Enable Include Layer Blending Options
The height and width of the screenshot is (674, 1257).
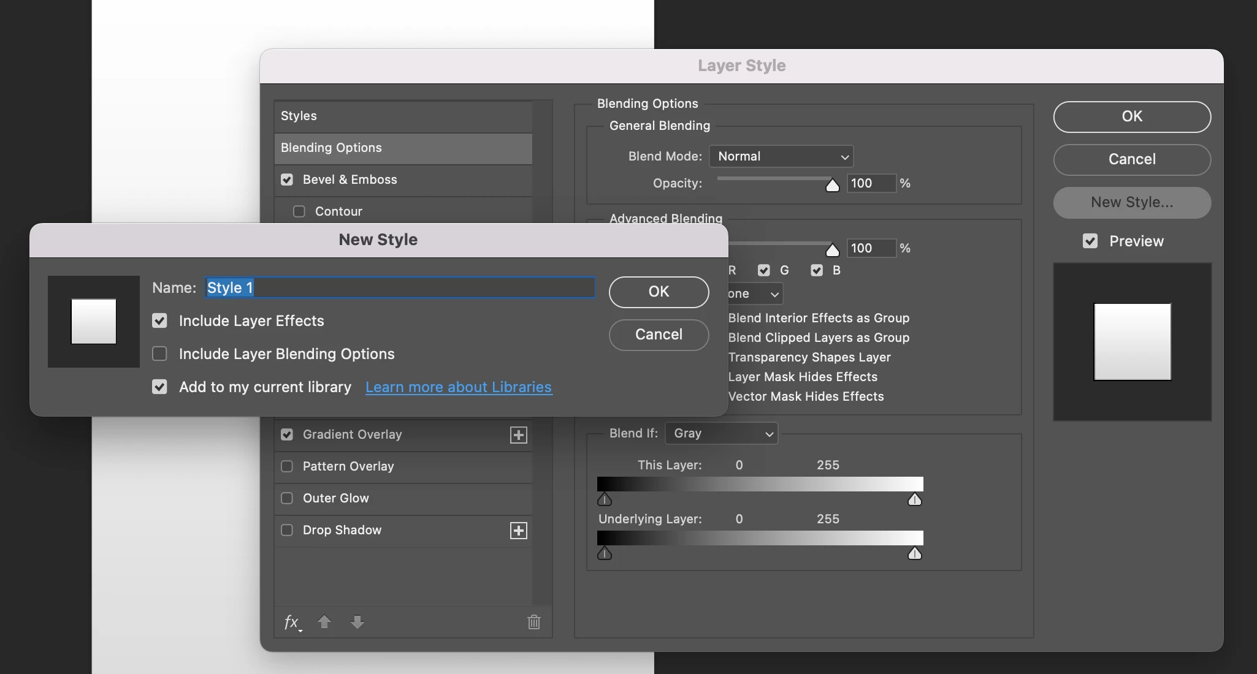(160, 354)
